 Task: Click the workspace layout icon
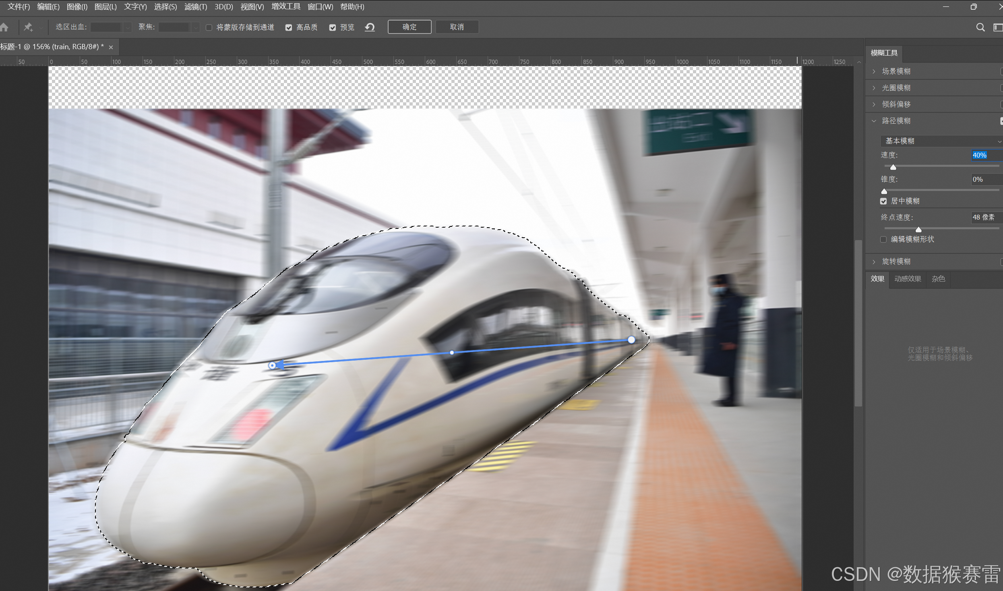pyautogui.click(x=998, y=27)
